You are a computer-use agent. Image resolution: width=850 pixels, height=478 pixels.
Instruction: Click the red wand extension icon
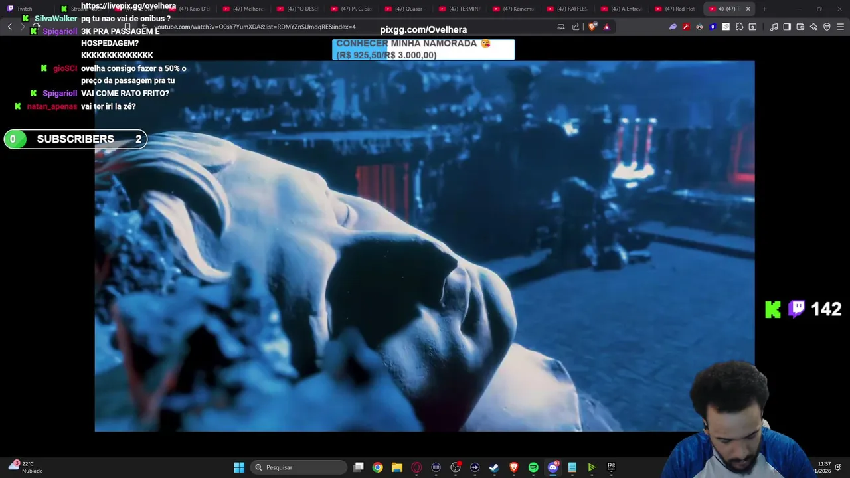(686, 27)
